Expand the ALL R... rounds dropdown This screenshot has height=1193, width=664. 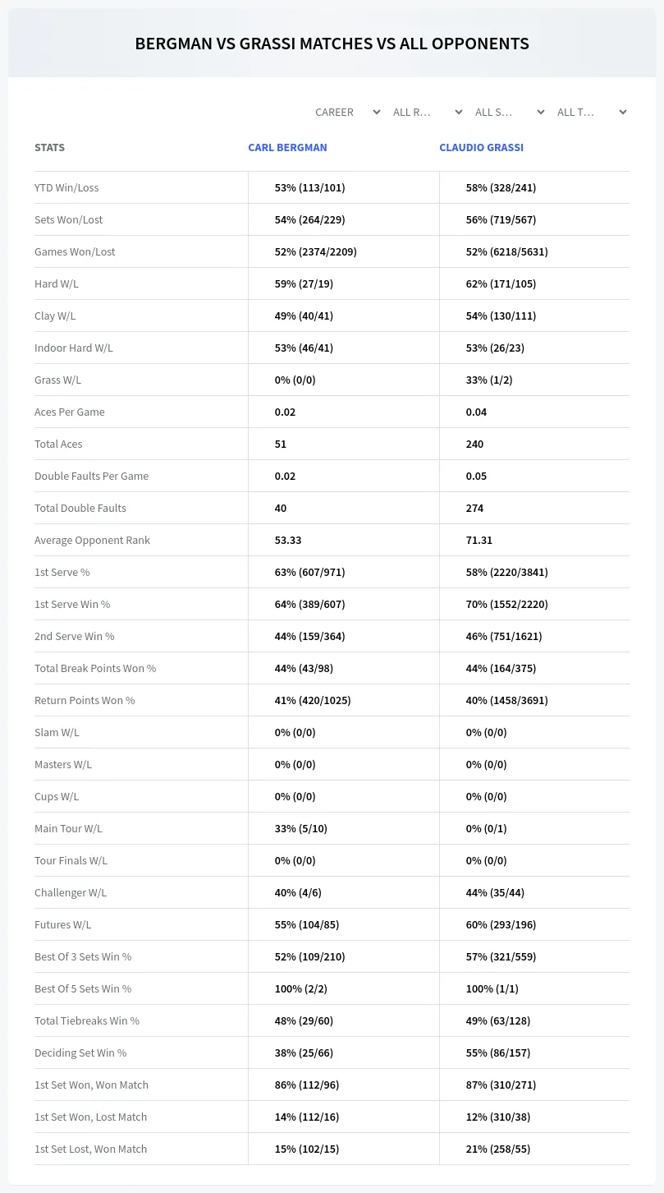point(428,112)
